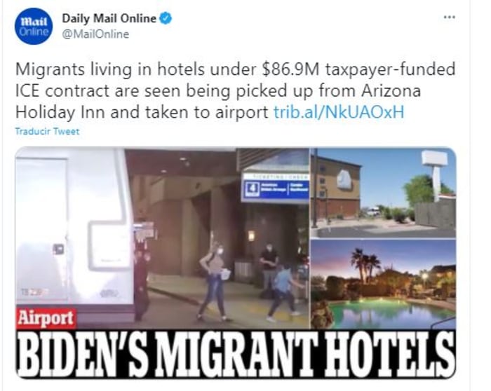Open the hotel exterior photo
This screenshot has width=491, height=391.
383,193
